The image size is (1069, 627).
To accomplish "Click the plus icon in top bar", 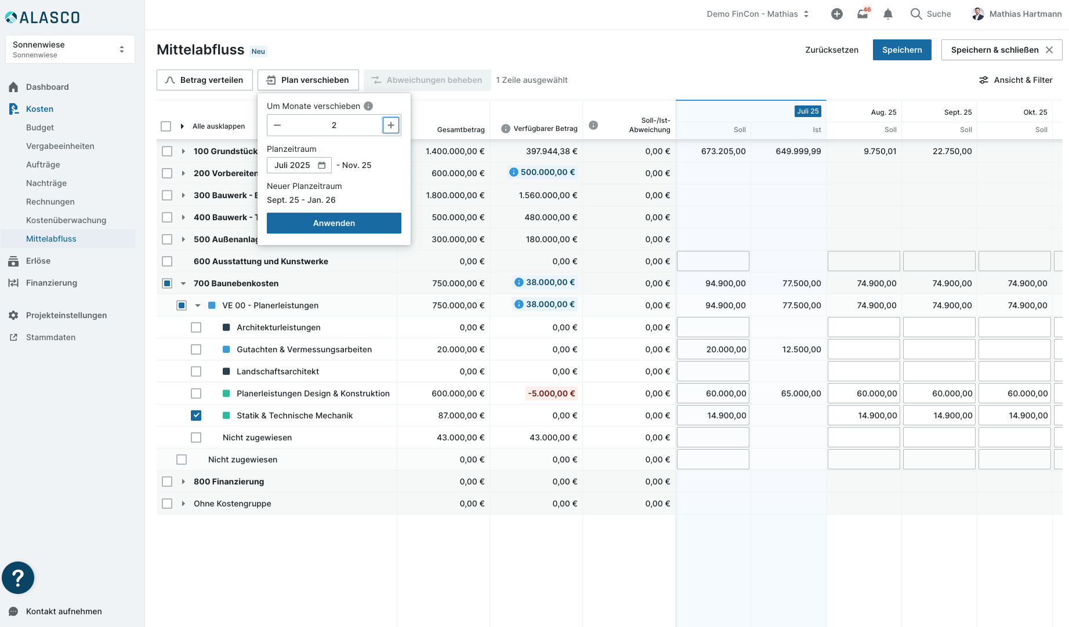I will (836, 14).
